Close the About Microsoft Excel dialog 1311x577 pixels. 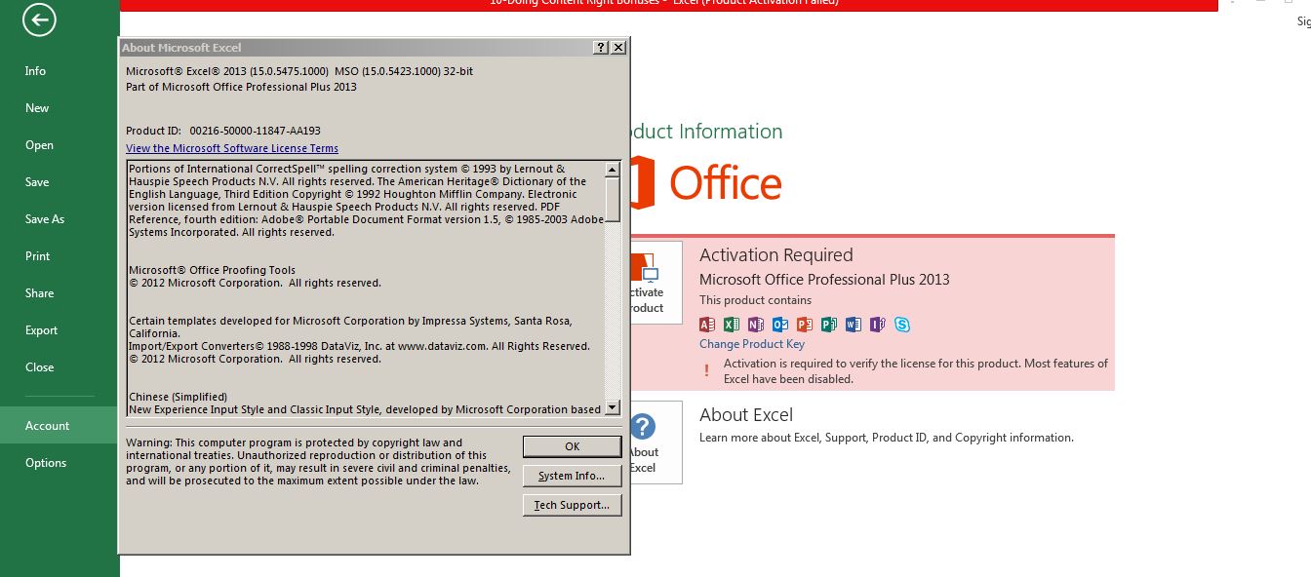pyautogui.click(x=618, y=47)
